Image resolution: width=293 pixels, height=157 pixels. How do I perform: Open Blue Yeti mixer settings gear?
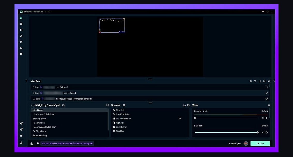[267, 132]
